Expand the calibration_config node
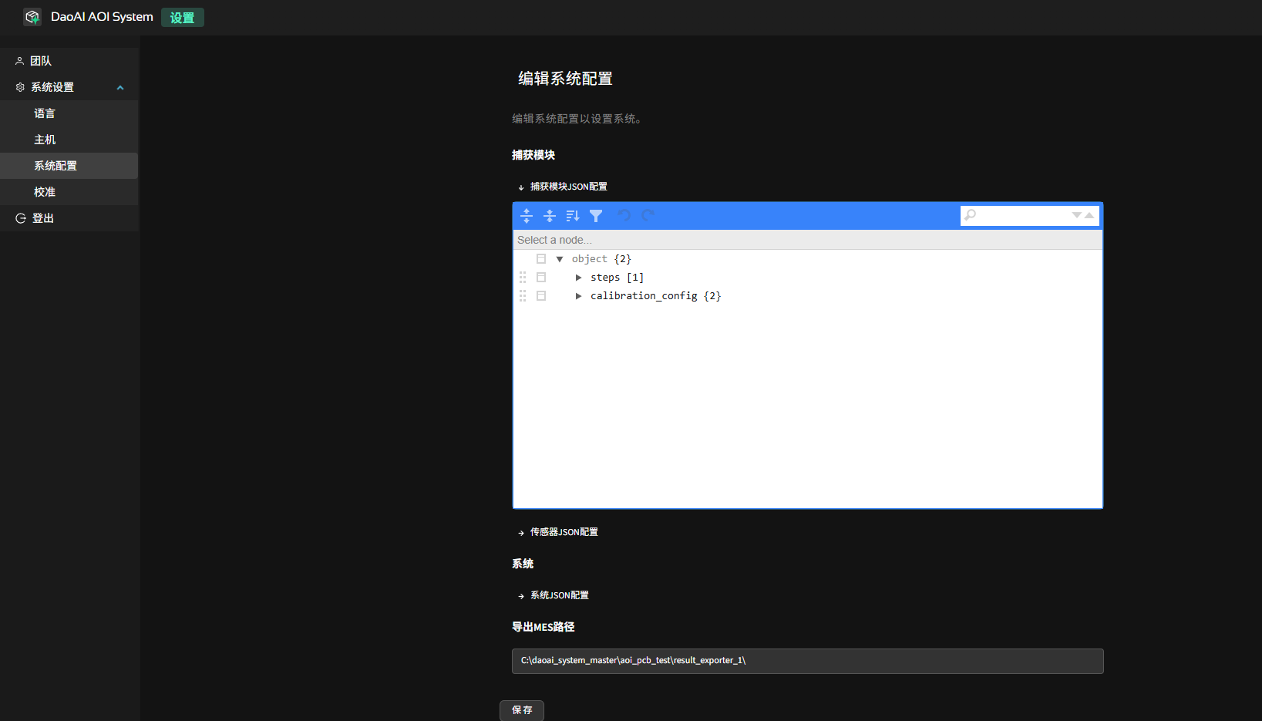The height and width of the screenshot is (721, 1262). pos(578,296)
